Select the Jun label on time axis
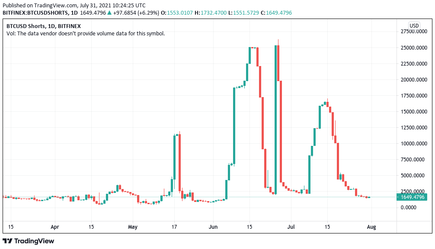This screenshot has width=435, height=249. (x=213, y=227)
